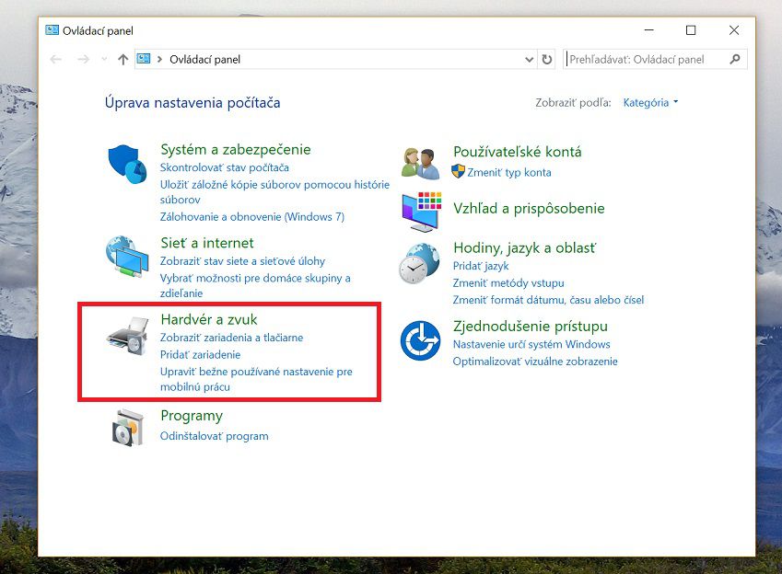Open the Používateľské kontá heading
Screen dimensions: 782x574
click(x=517, y=152)
